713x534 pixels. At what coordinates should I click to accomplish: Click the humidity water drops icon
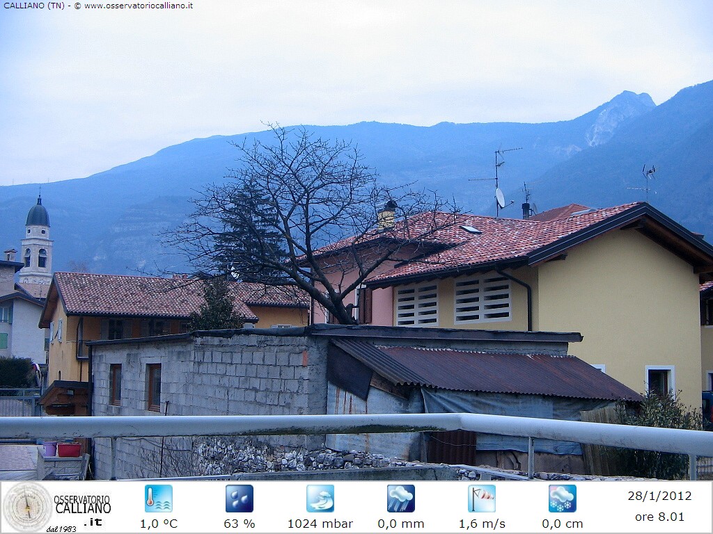[x=240, y=499]
